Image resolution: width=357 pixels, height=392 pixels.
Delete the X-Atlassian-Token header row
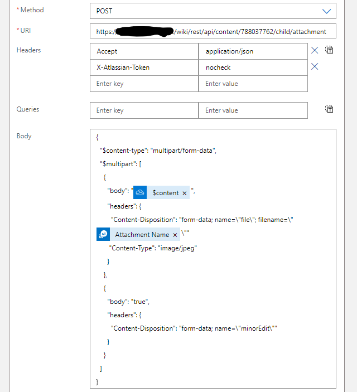[315, 66]
